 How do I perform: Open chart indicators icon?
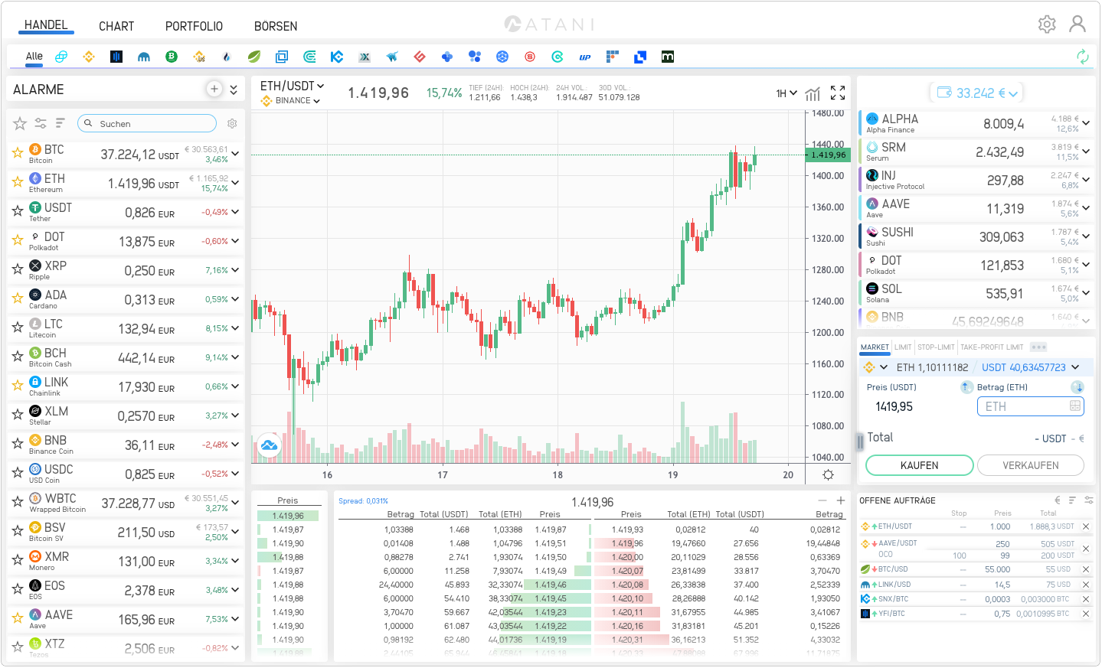tap(813, 93)
